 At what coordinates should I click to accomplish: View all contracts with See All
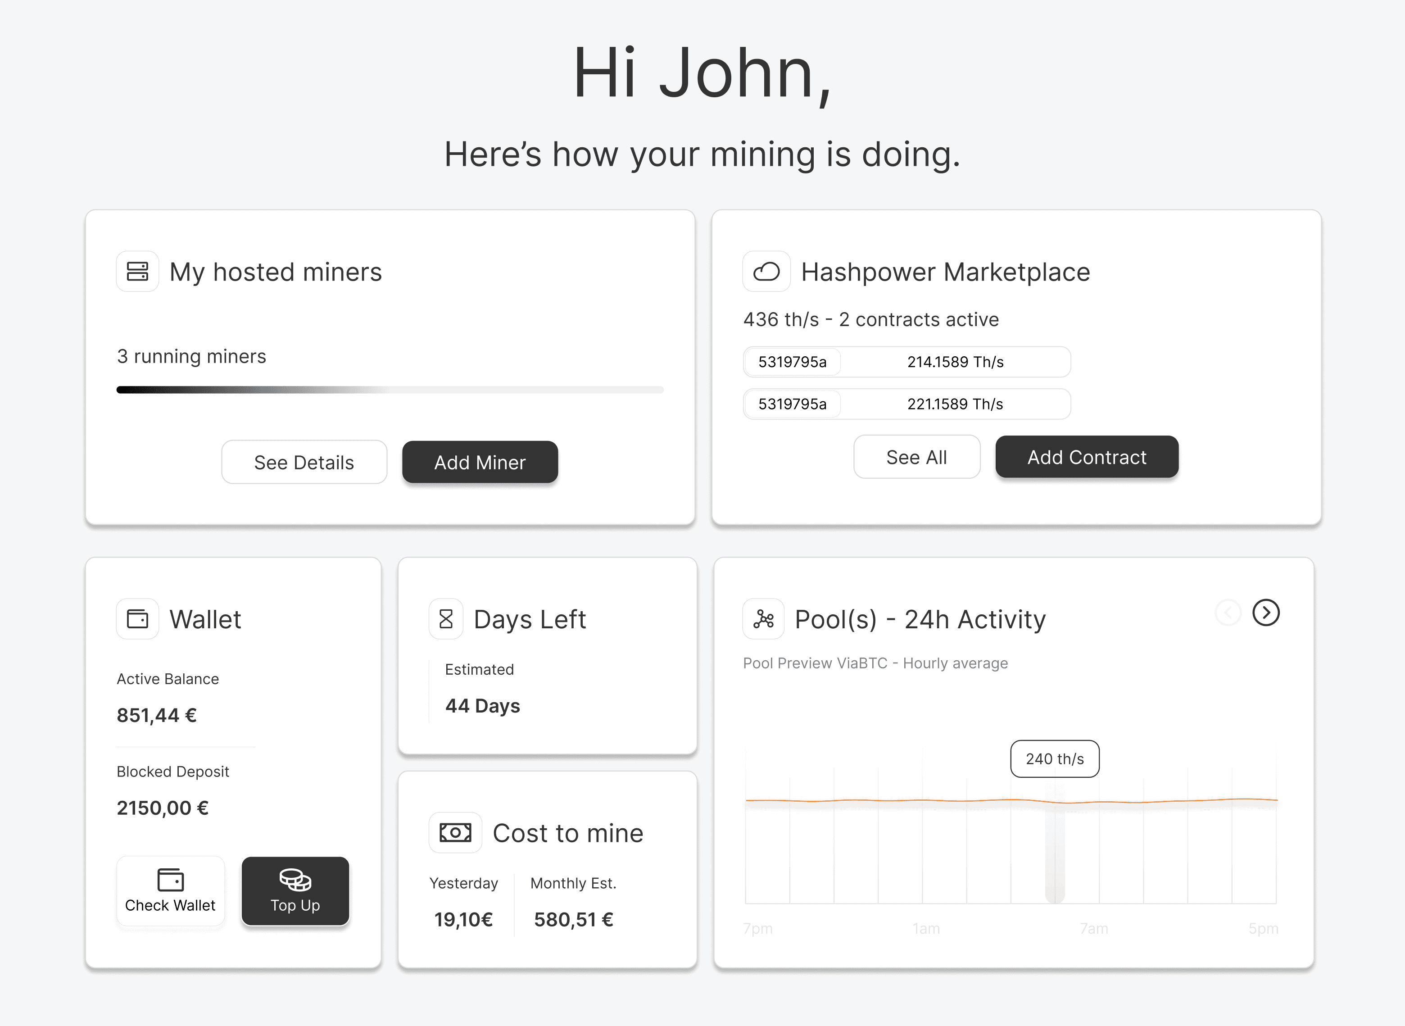click(x=916, y=457)
